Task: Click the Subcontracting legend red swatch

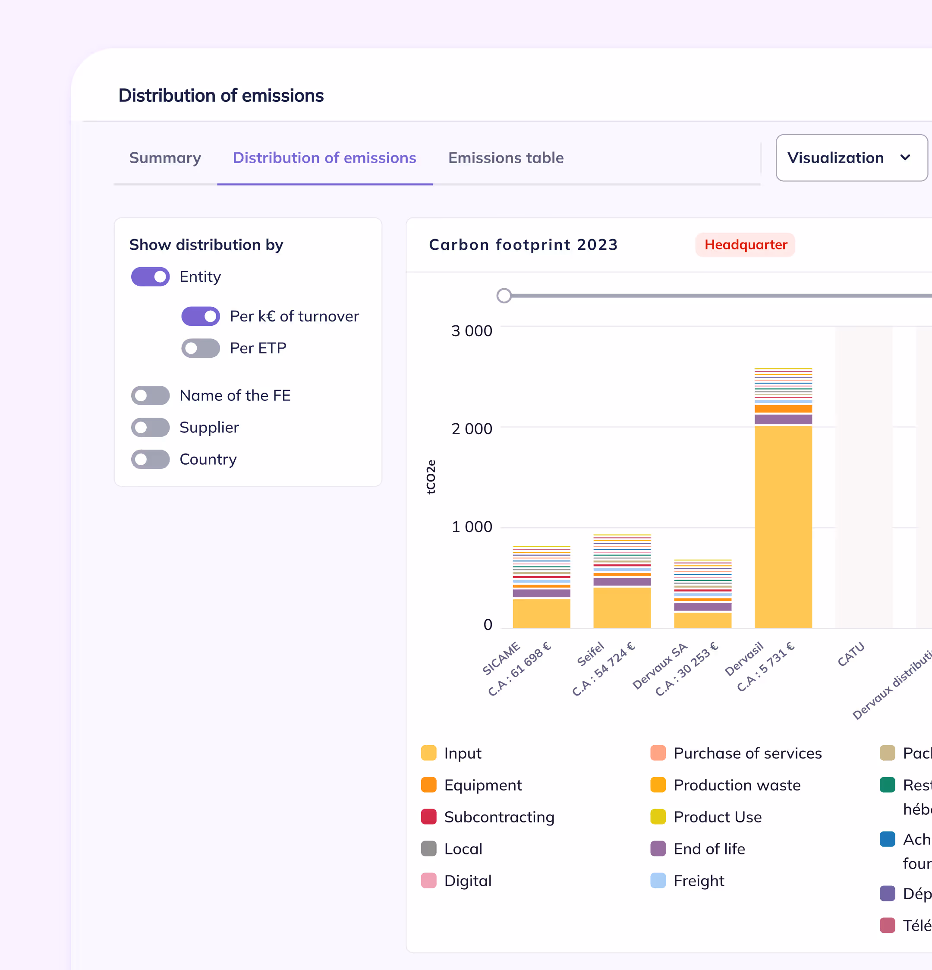Action: pos(428,816)
